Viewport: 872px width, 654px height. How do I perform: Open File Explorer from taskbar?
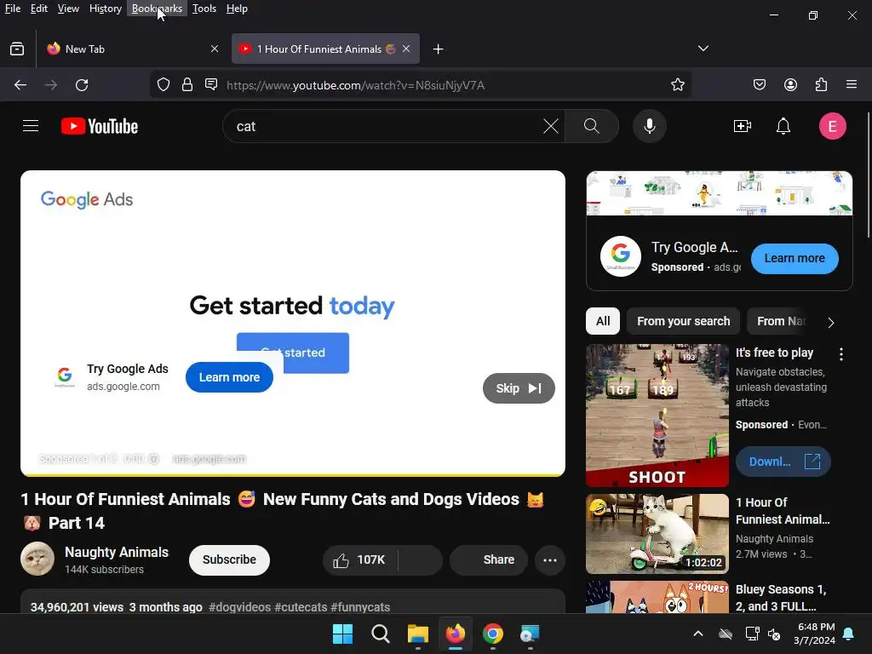(417, 634)
